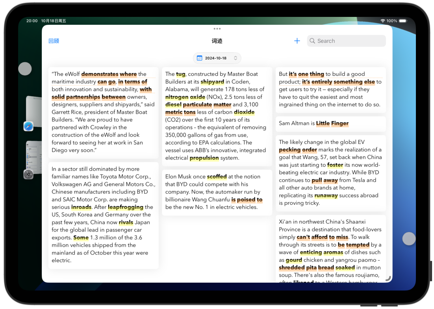434x309 pixels.
Task: Open the Sam Altman Little Finger card
Action: click(x=331, y=123)
